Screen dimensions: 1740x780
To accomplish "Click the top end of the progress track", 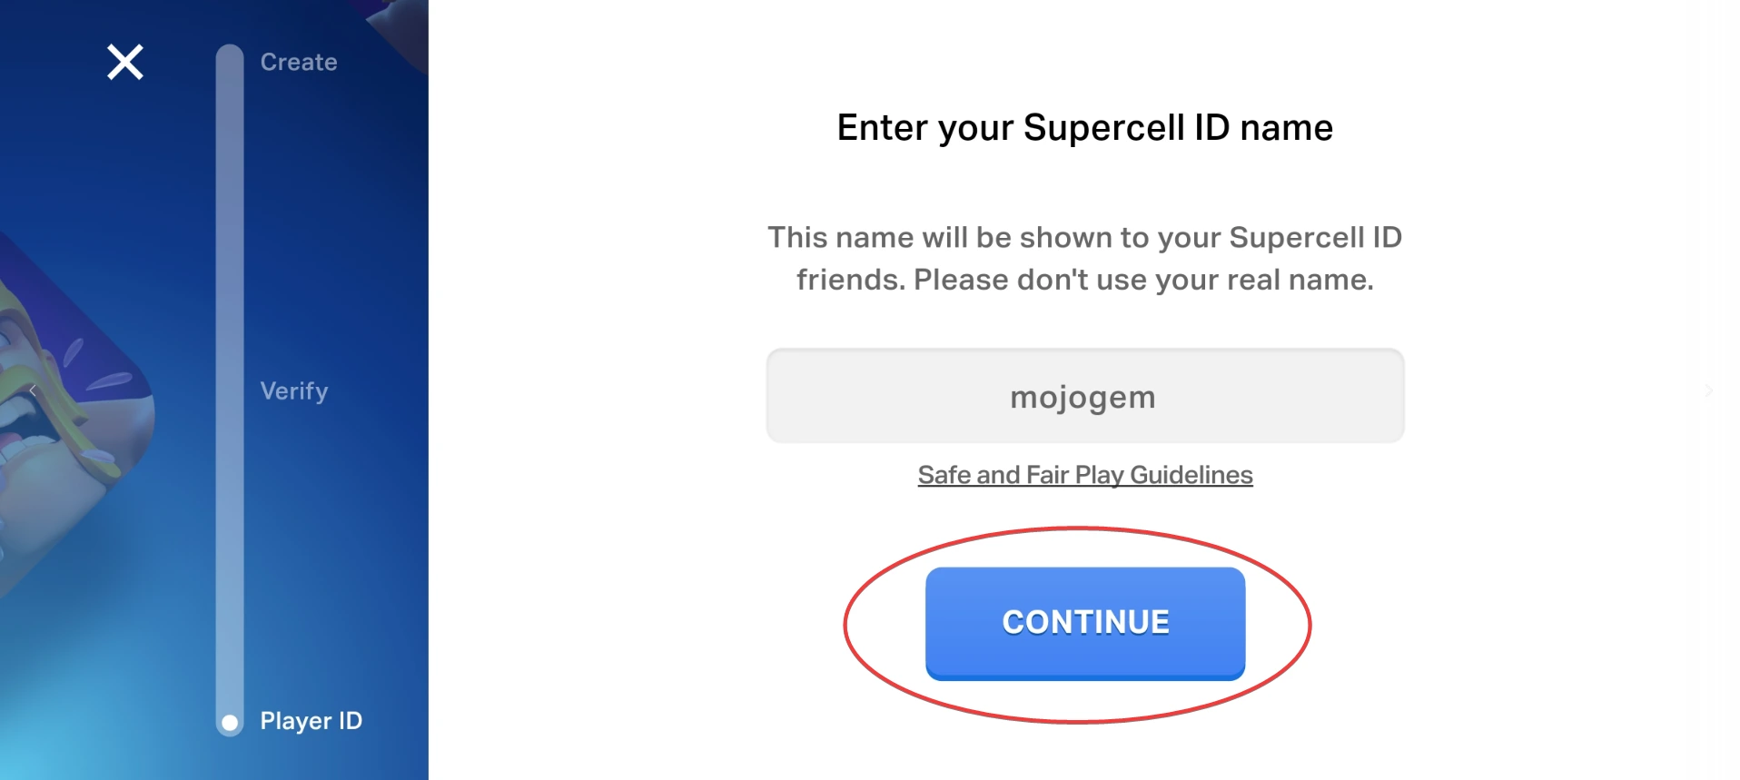I will 230,54.
